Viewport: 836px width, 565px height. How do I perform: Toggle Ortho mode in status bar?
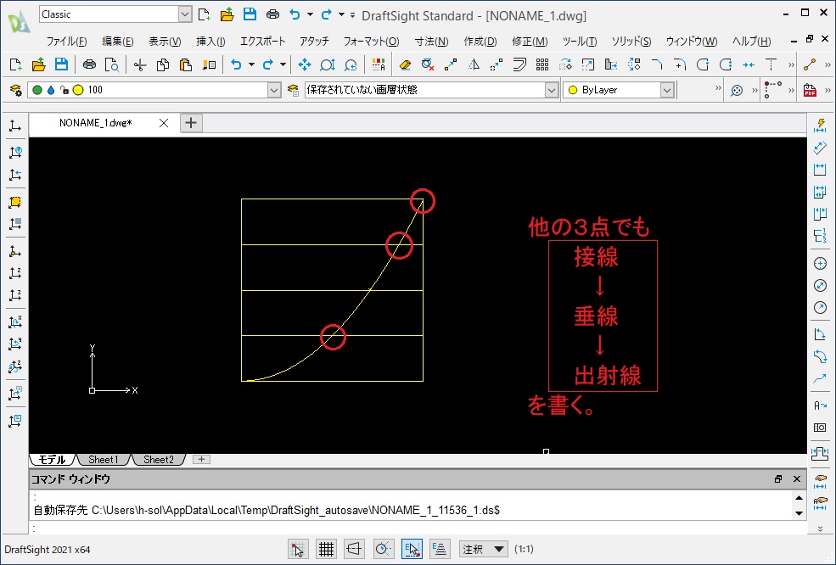(x=354, y=549)
